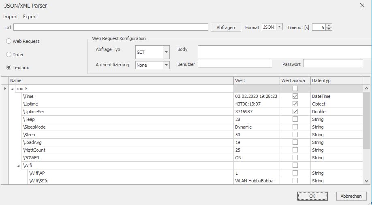Collapse the root5 tree node
Image resolution: width=372 pixels, height=205 pixels.
tap(12, 89)
